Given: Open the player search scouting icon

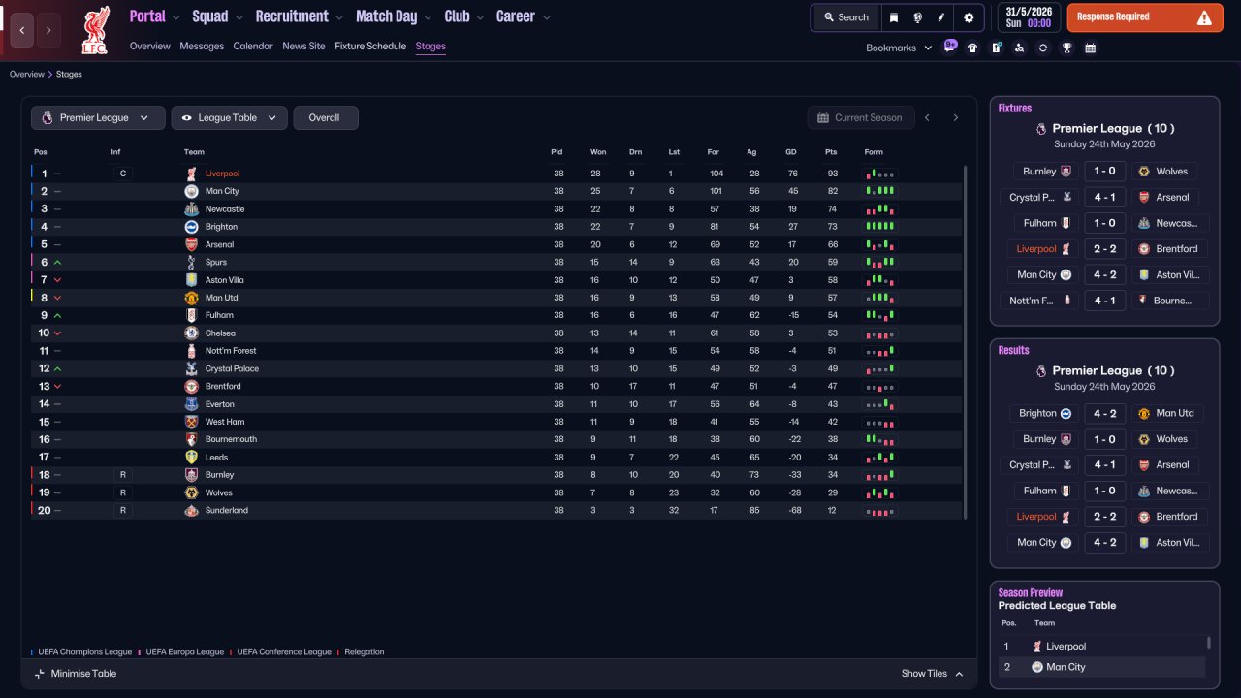Looking at the screenshot, I should click(1019, 48).
